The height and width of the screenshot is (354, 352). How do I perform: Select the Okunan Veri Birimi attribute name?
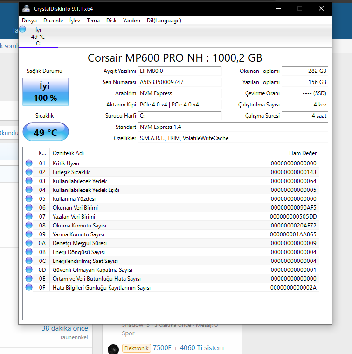pyautogui.click(x=75, y=208)
